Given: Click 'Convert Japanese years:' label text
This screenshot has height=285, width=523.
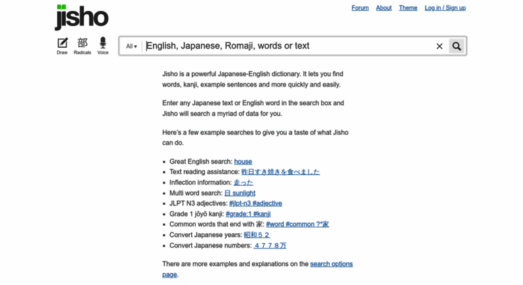Looking at the screenshot, I should tap(206, 235).
